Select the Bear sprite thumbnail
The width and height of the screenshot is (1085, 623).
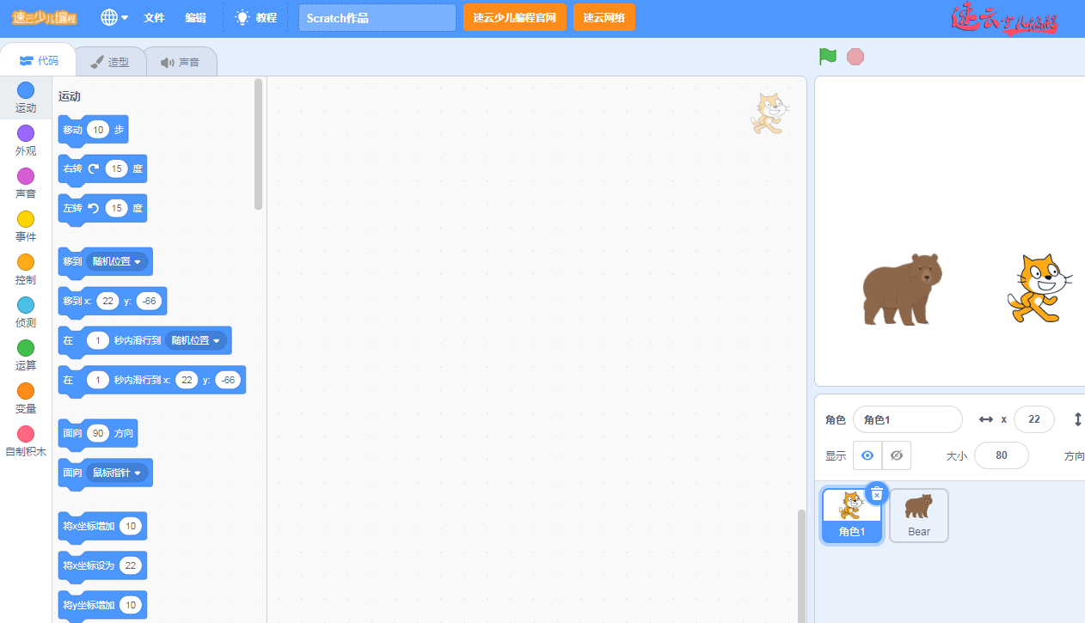coord(919,516)
